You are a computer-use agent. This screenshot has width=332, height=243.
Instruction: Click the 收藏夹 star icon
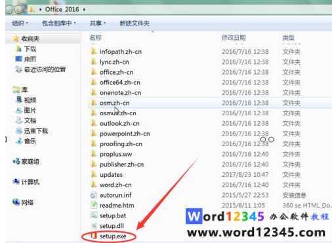(x=16, y=39)
